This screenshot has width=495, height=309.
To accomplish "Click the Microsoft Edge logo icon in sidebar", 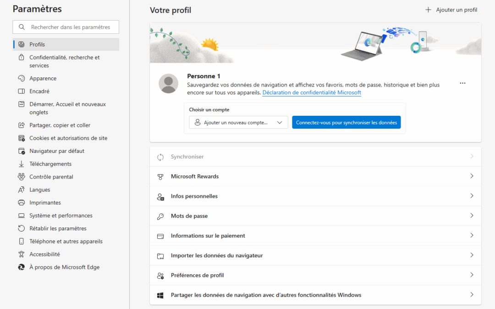I will tap(21, 267).
